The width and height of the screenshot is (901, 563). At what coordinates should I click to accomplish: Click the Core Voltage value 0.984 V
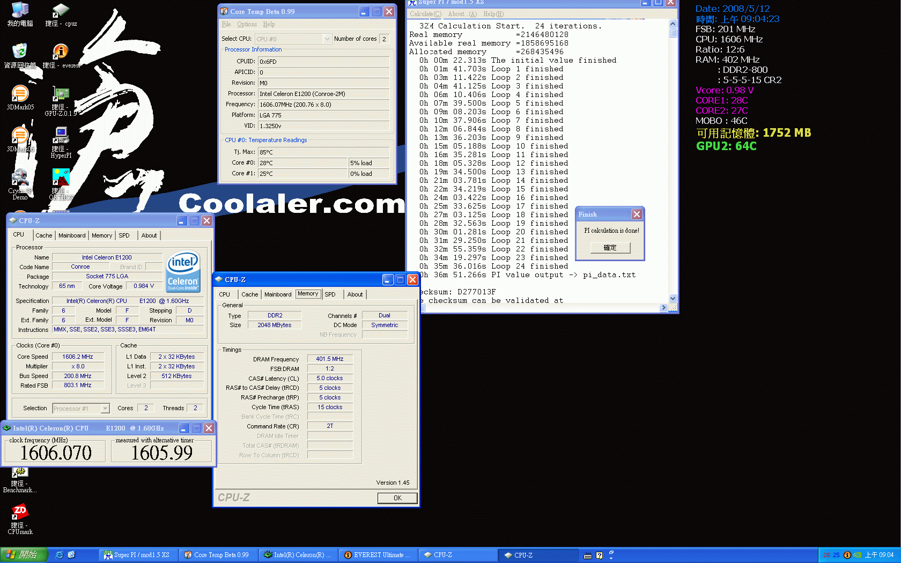(x=144, y=286)
